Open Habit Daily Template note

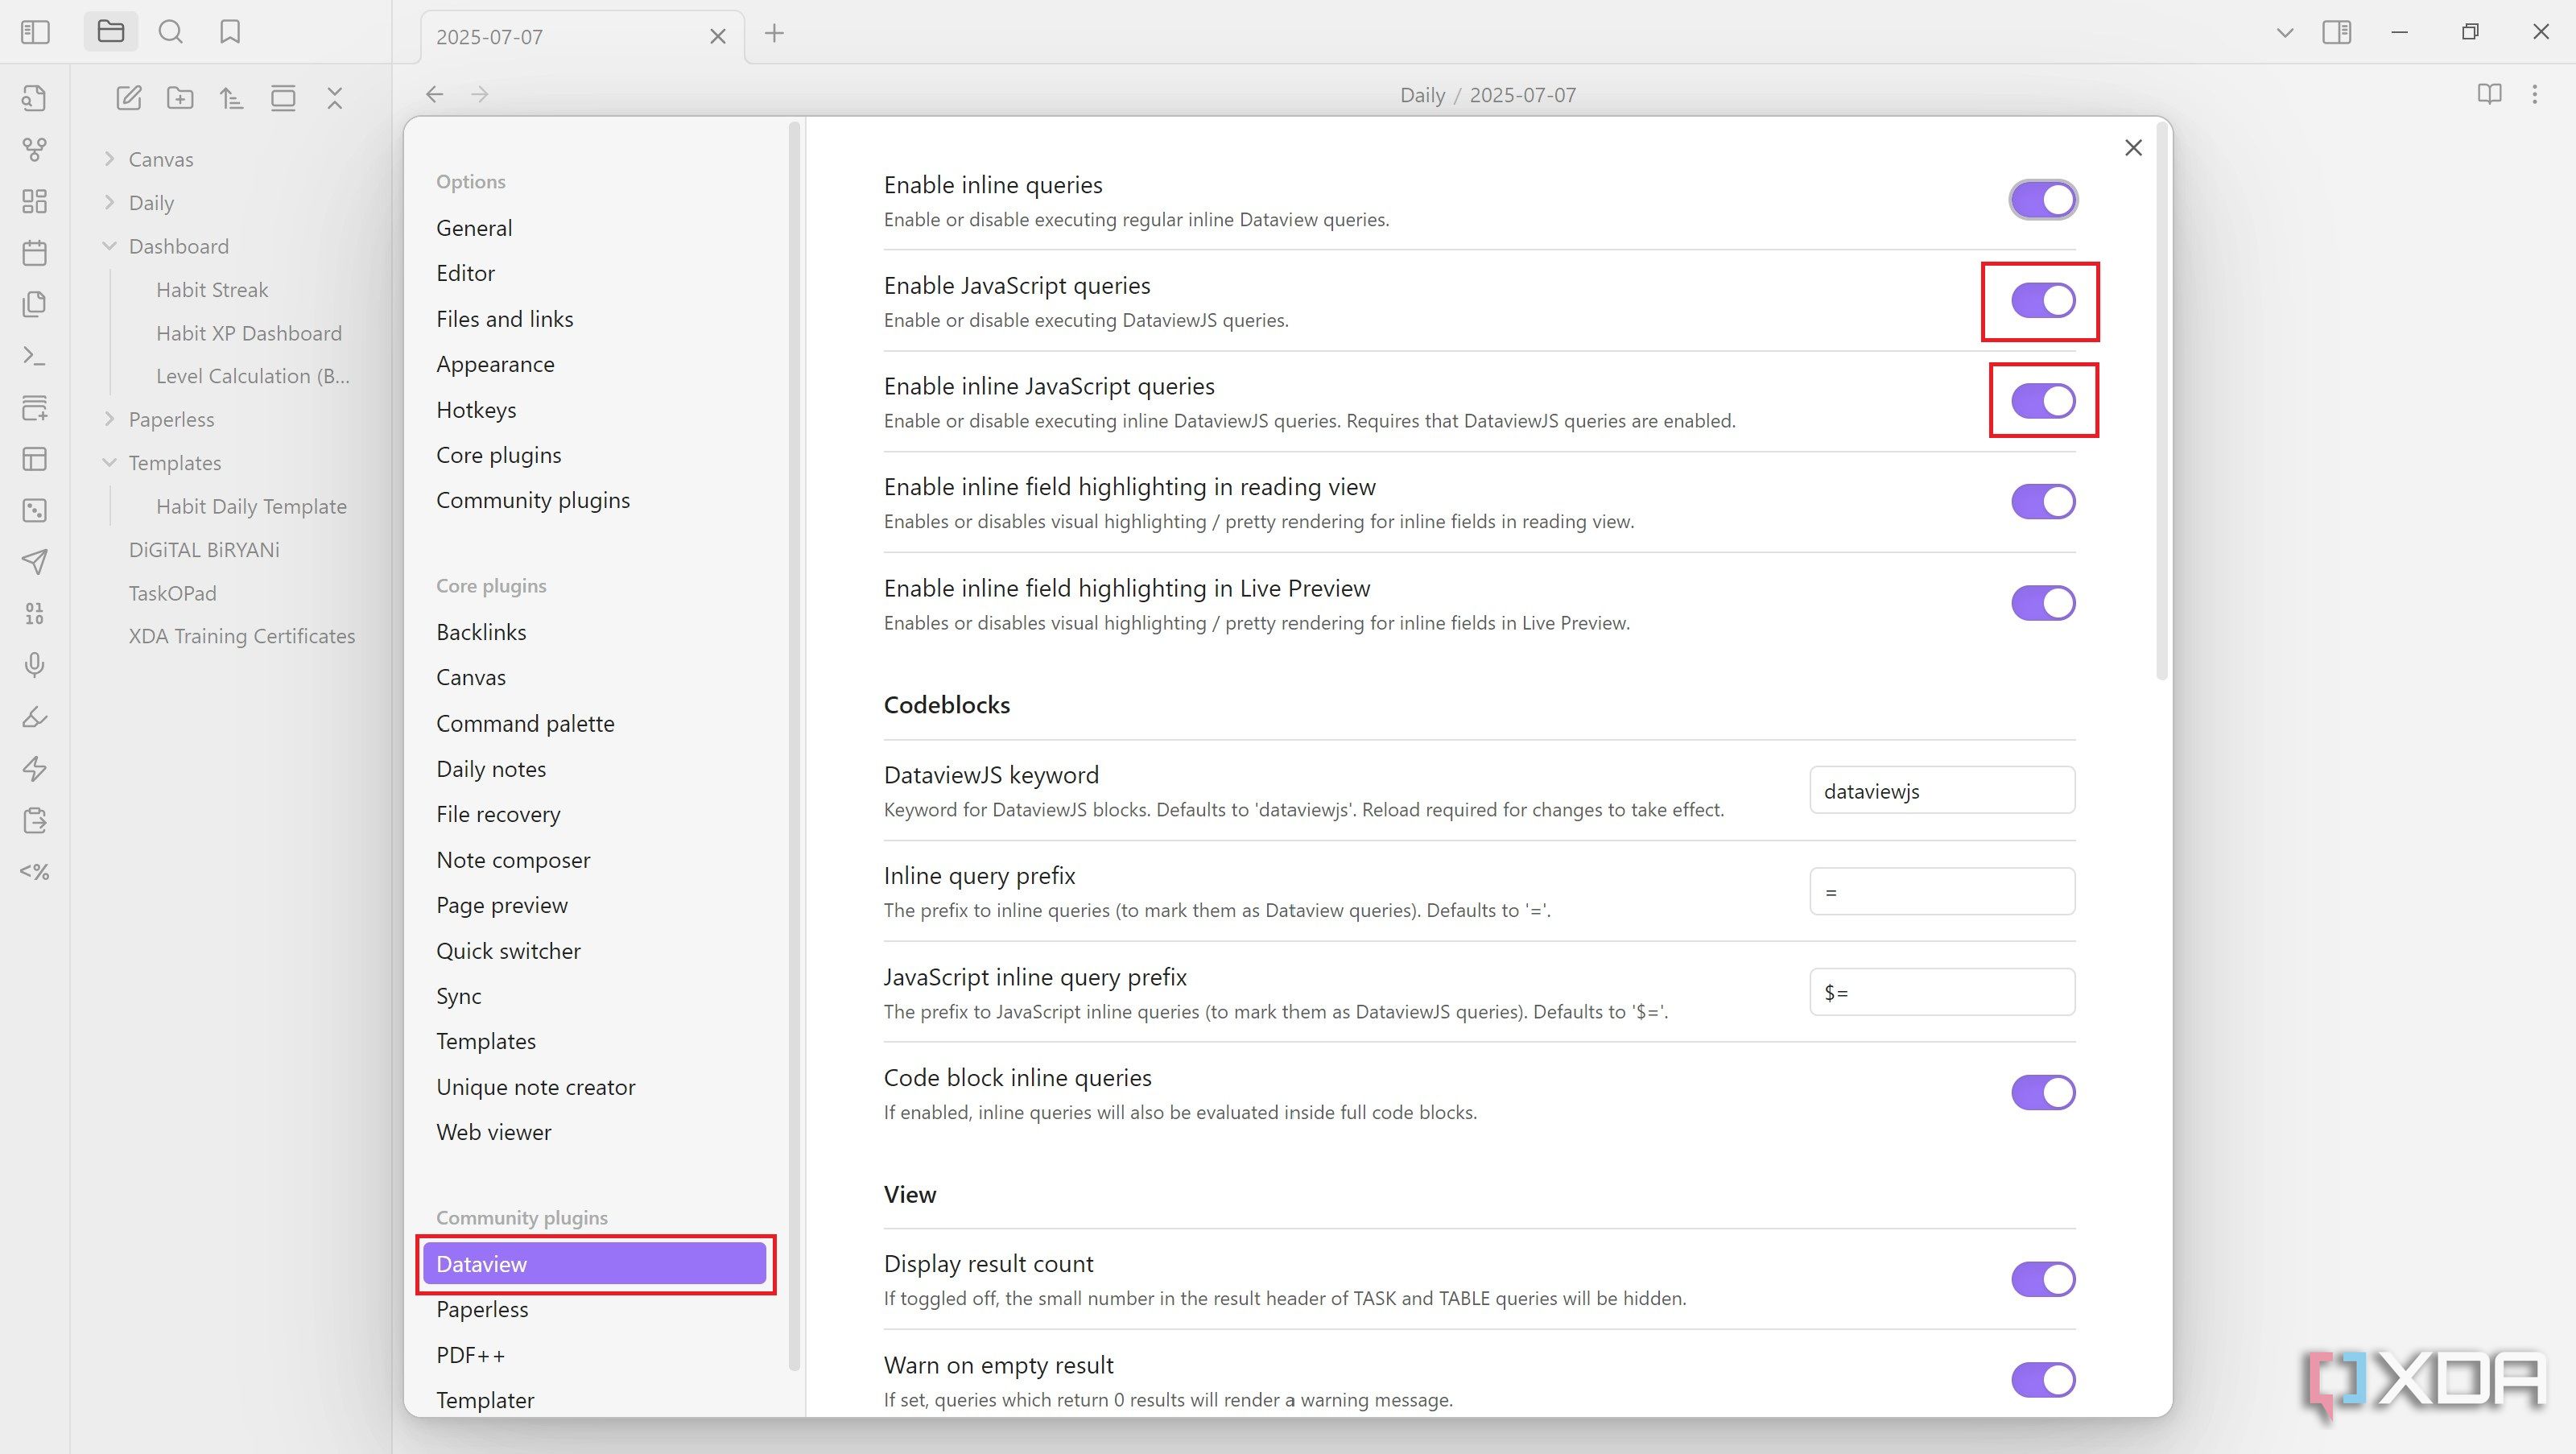coord(251,506)
